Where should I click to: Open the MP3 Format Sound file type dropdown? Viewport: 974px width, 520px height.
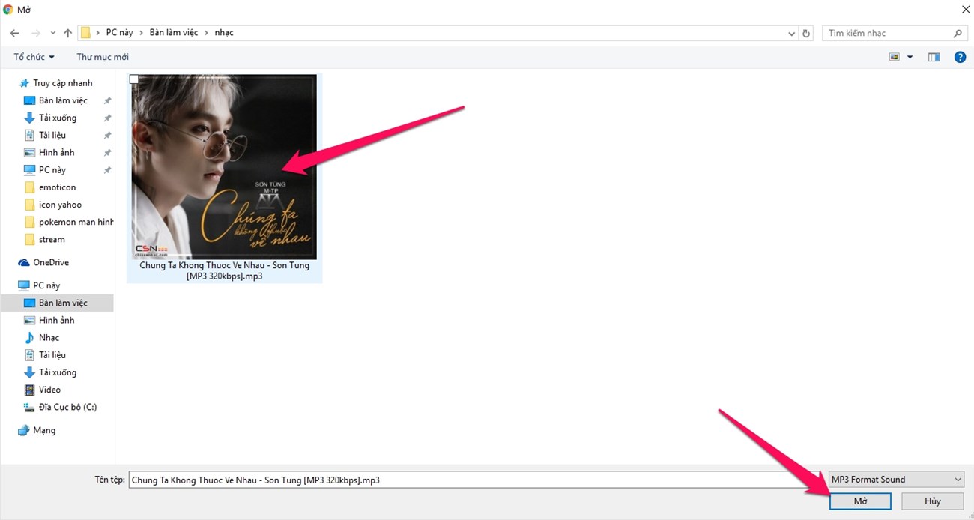896,480
